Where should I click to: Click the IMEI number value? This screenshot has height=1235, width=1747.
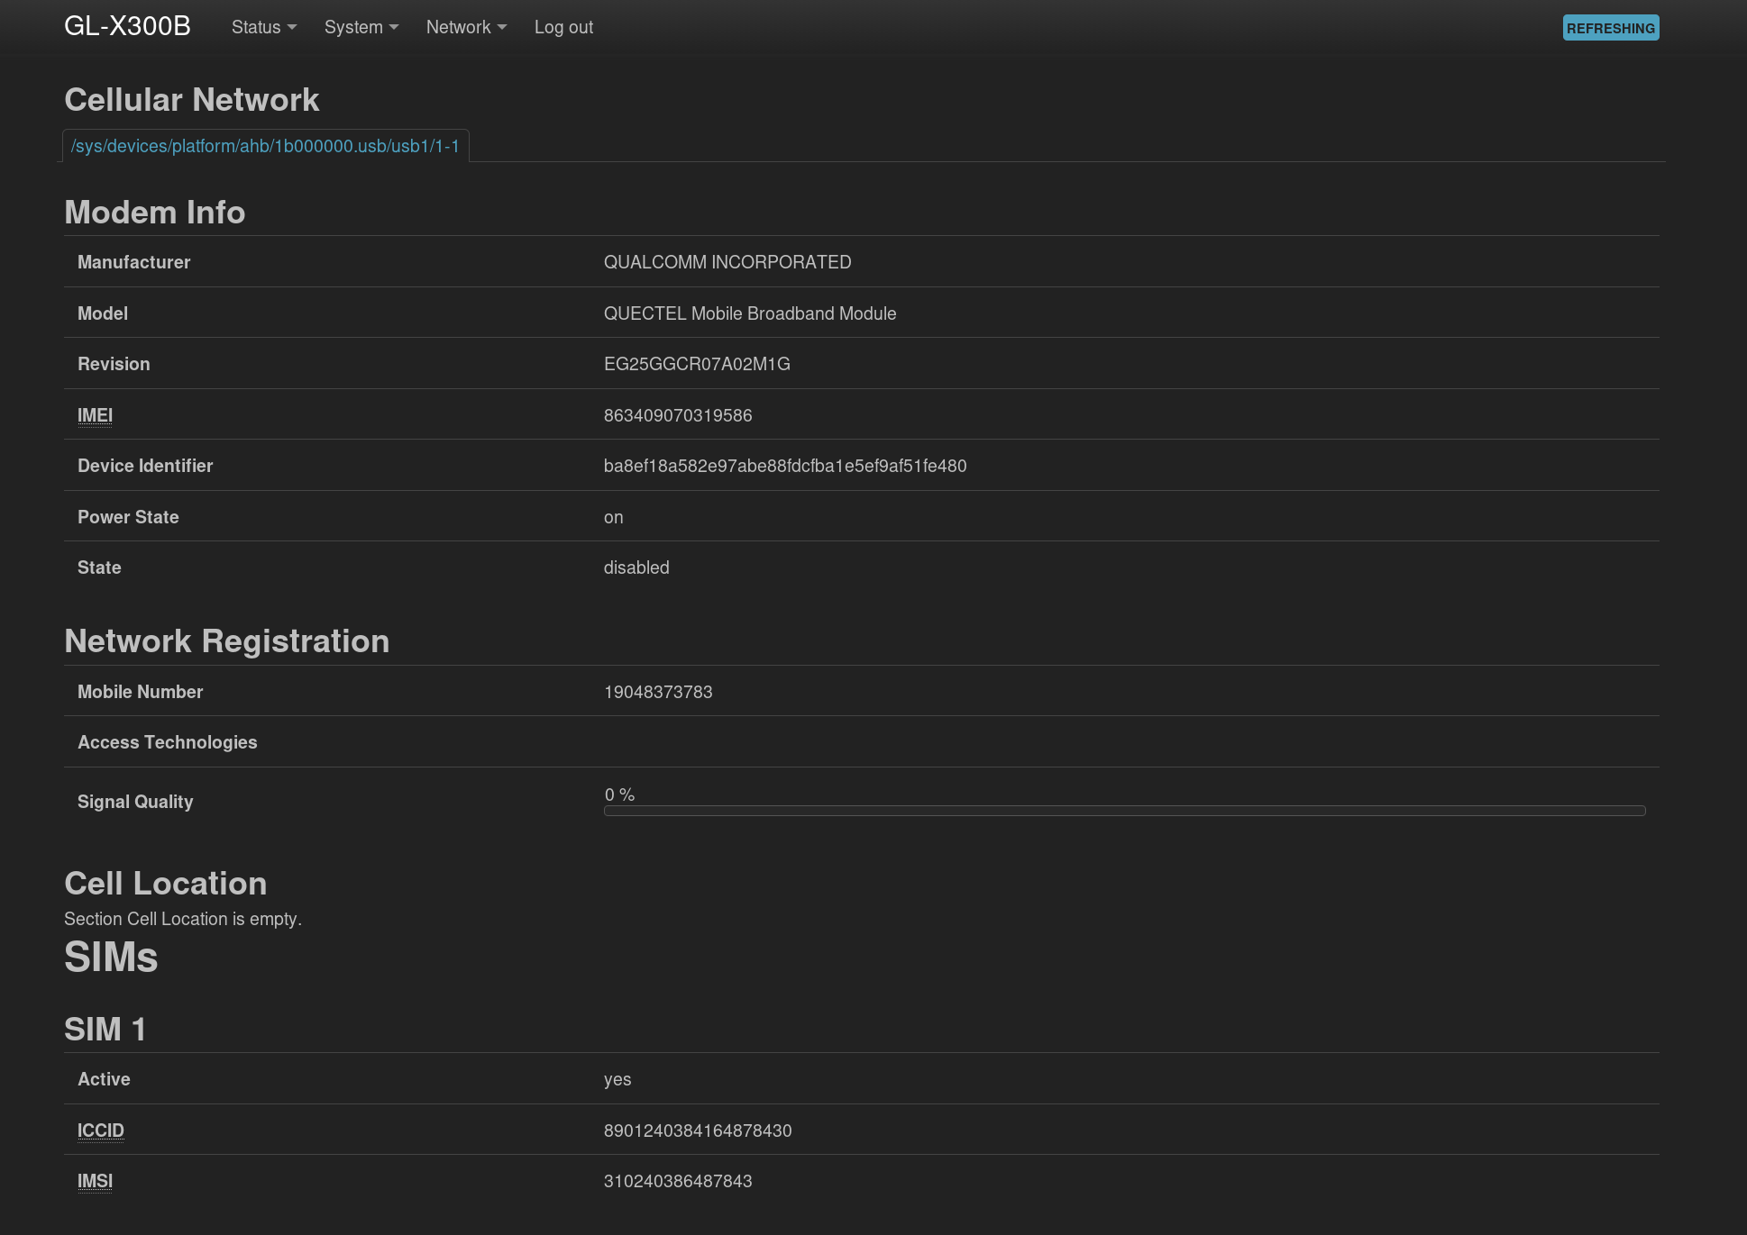point(677,415)
